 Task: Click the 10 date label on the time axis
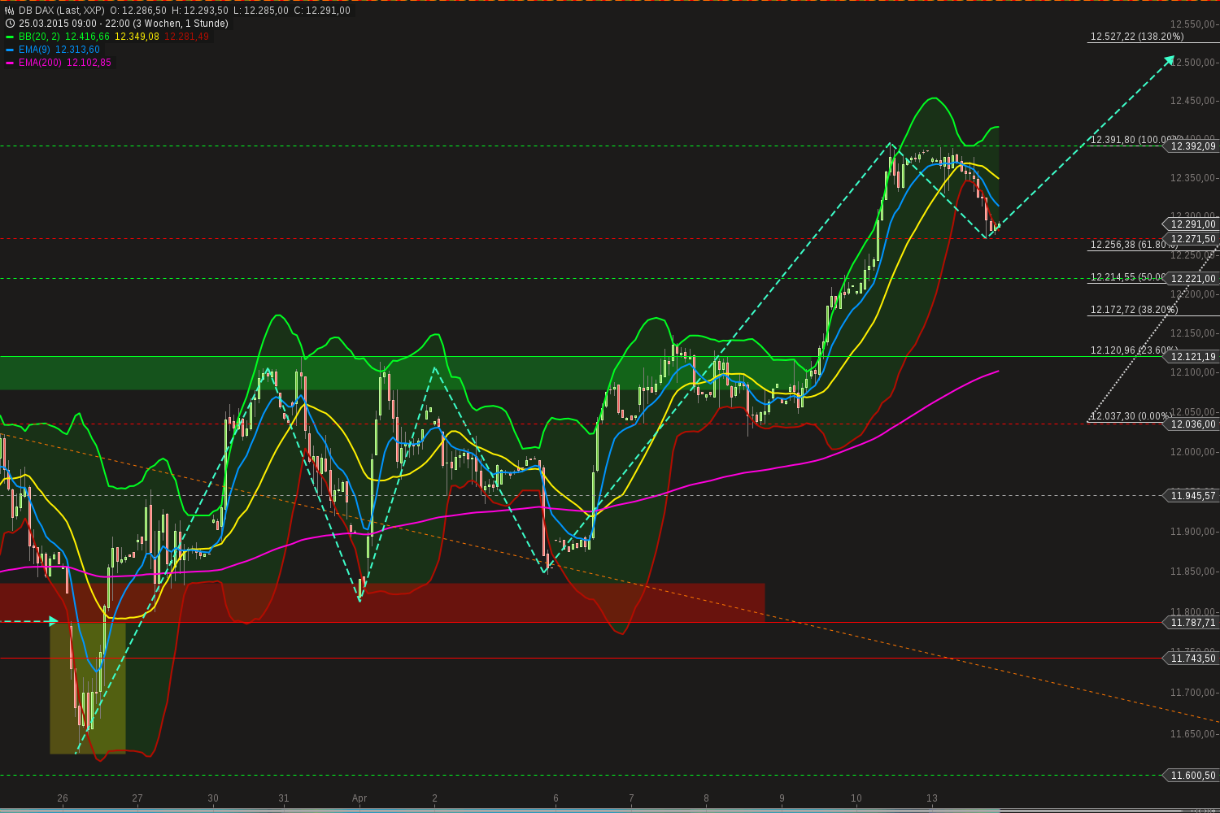(856, 798)
